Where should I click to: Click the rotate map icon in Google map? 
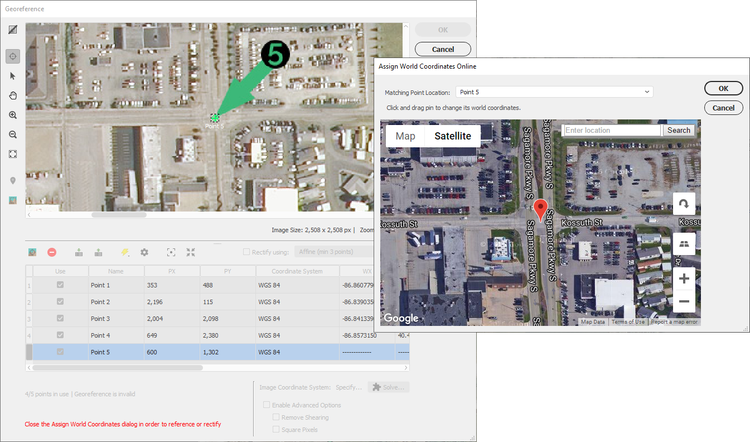684,204
